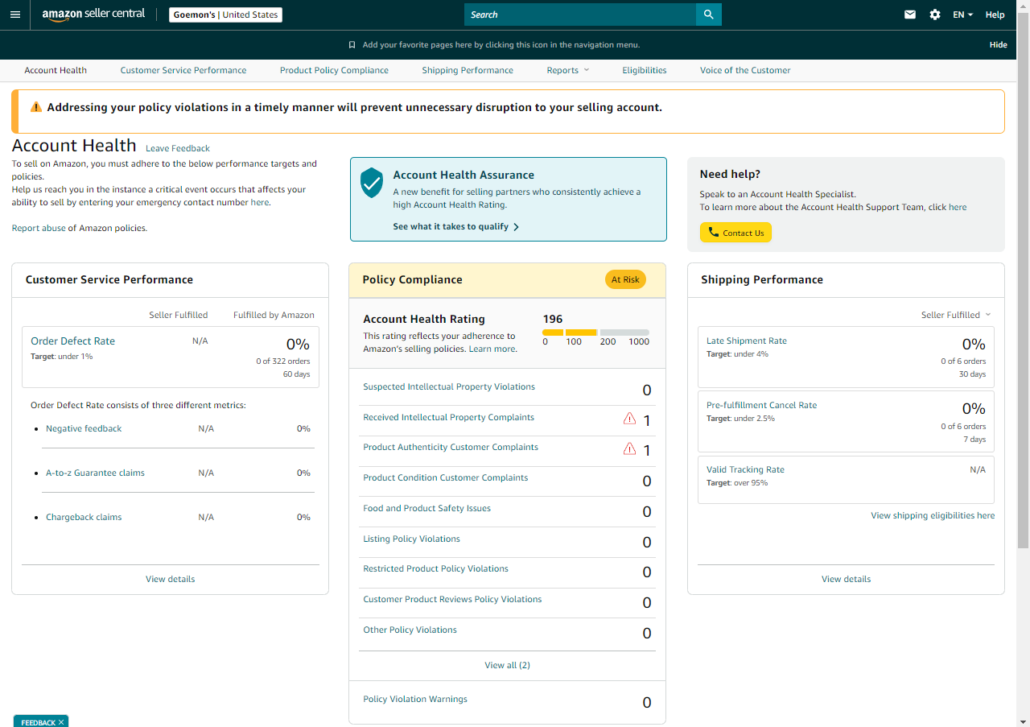
Task: Click View all (2) policy issues
Action: pos(507,665)
